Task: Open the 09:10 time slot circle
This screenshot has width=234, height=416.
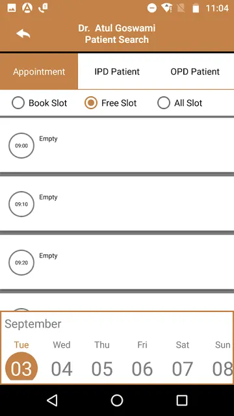Action: 21,204
